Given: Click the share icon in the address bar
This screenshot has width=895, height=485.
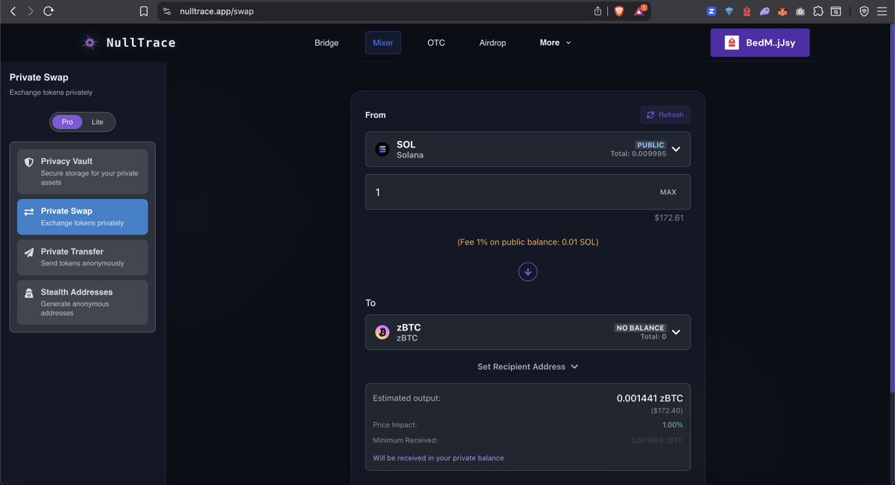Looking at the screenshot, I should [597, 11].
